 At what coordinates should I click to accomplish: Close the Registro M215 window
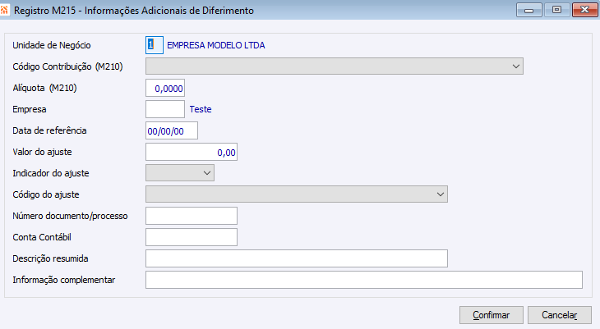tap(584, 10)
